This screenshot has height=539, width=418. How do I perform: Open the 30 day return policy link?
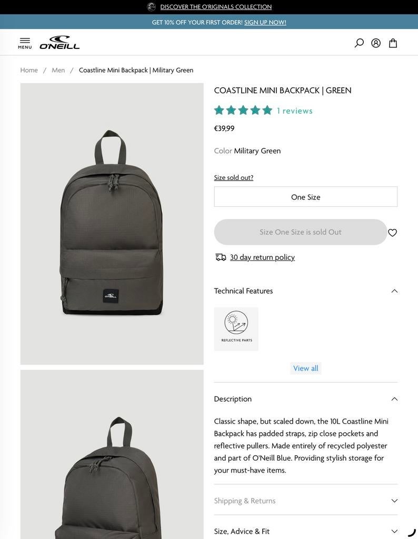tap(262, 257)
